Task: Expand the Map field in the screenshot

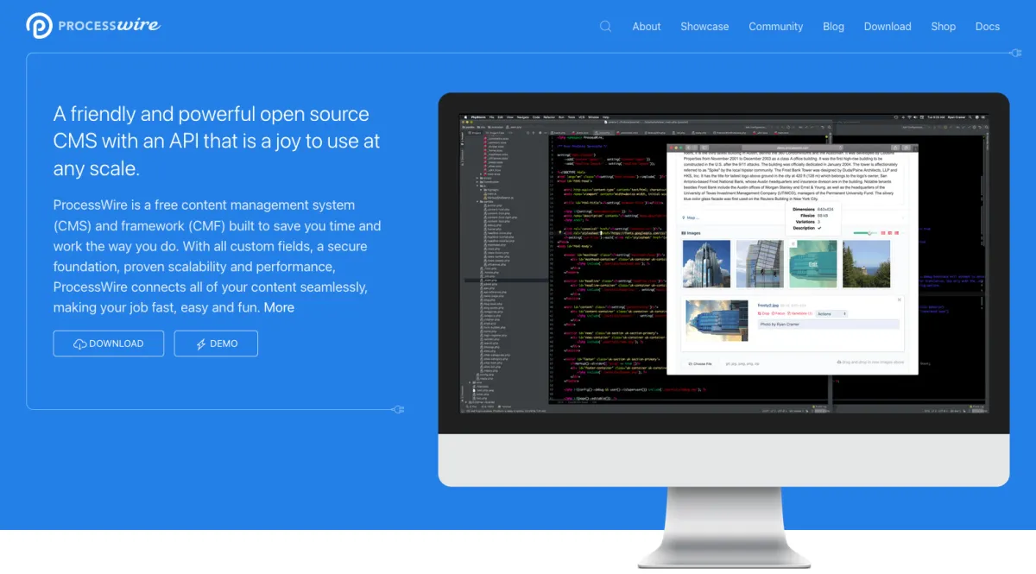Action: [691, 218]
